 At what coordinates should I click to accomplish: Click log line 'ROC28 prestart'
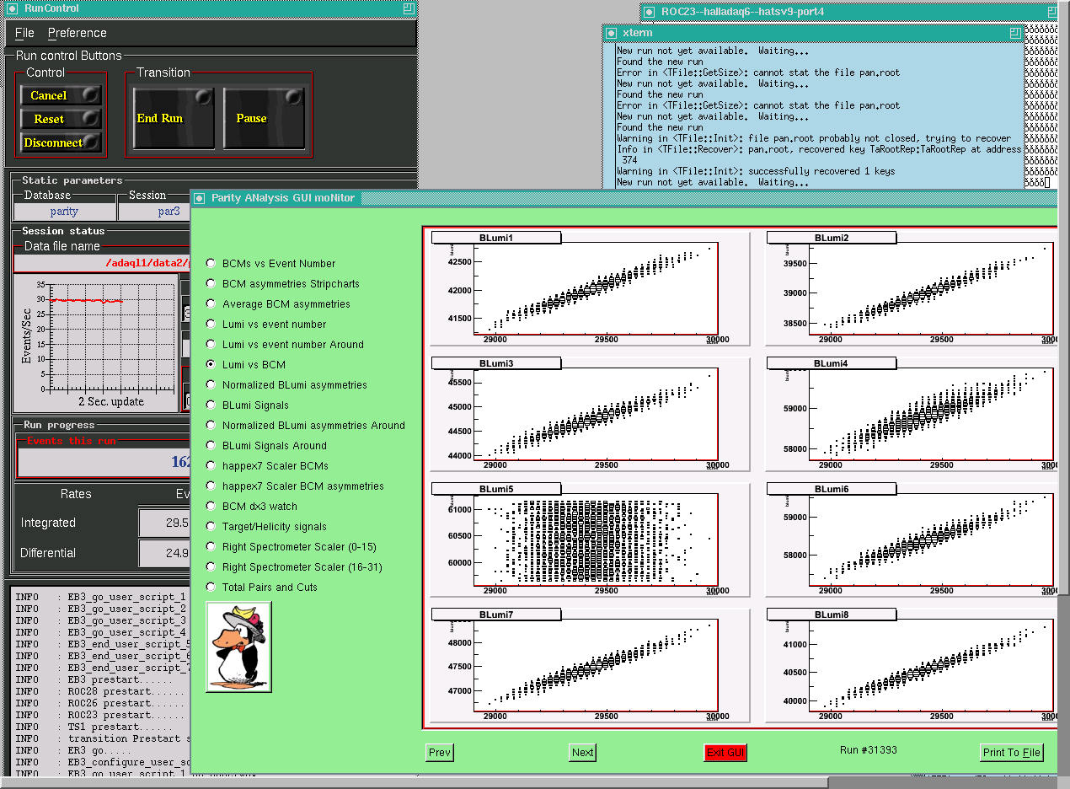click(x=99, y=691)
